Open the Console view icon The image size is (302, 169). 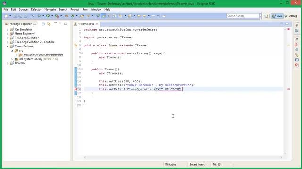[x=297, y=60]
